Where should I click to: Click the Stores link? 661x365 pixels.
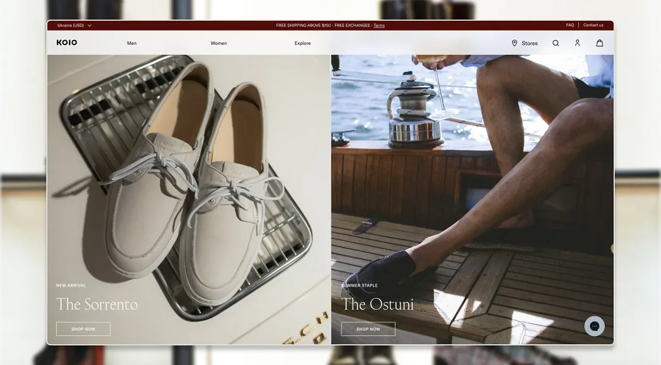(x=529, y=43)
